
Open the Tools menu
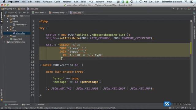(84, 2)
